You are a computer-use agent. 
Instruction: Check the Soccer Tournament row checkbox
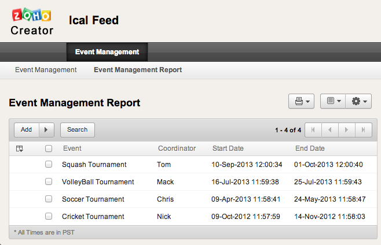49,199
